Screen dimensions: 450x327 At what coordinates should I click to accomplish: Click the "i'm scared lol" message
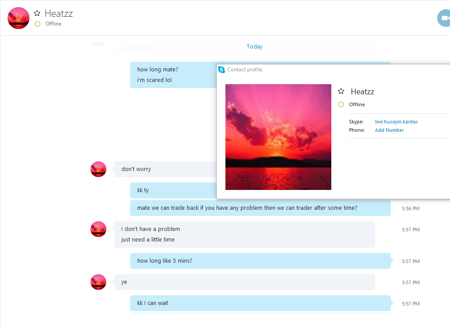point(154,80)
